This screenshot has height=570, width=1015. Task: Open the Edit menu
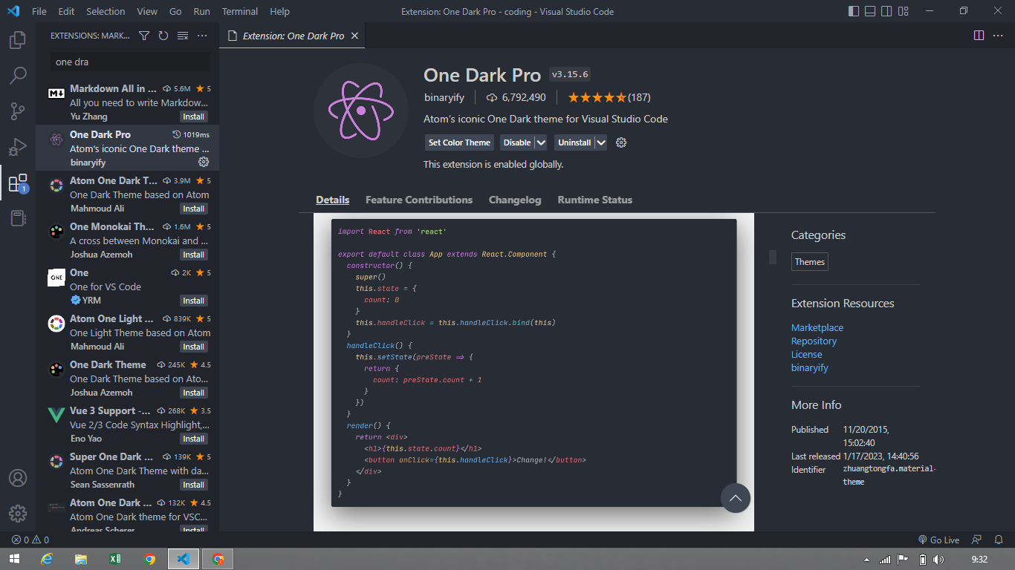pyautogui.click(x=66, y=11)
